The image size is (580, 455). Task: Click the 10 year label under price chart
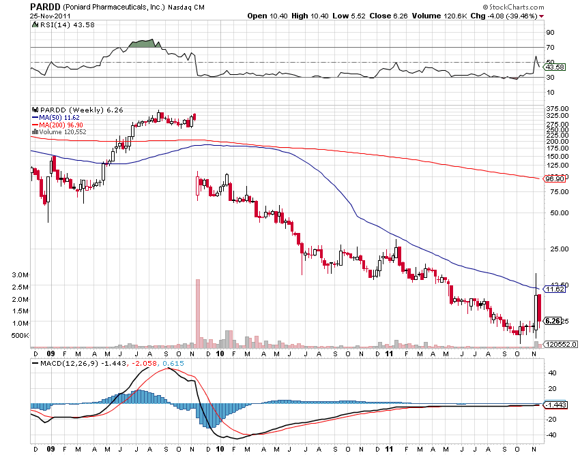point(220,354)
